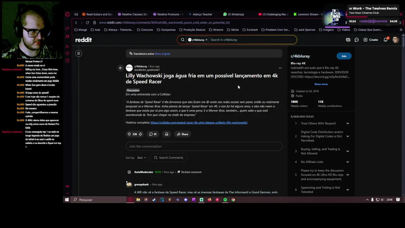Viewport: 405px width, 228px height.
Task: Focus Search Comments field
Action: pos(168,158)
